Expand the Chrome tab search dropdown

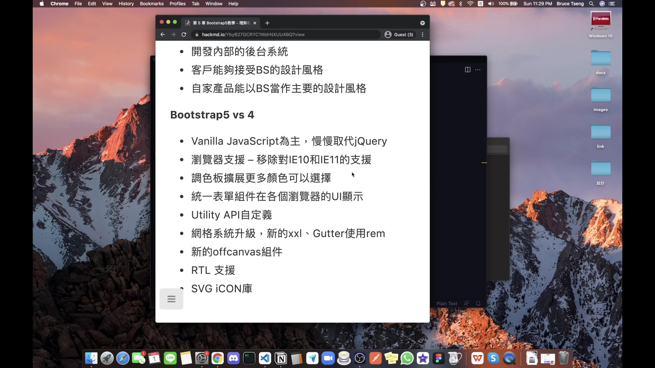tap(422, 23)
